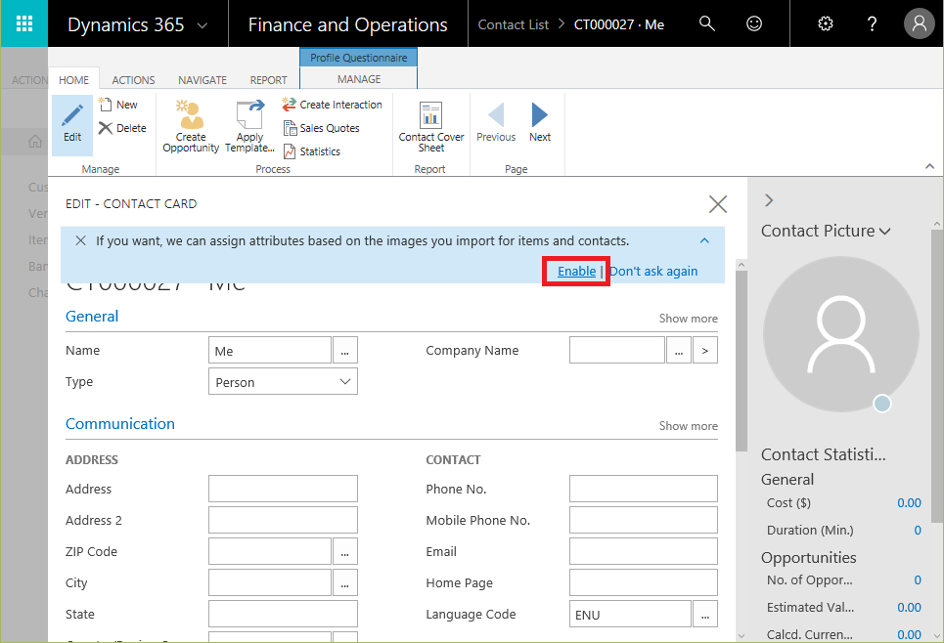Click Create Interaction

(332, 105)
